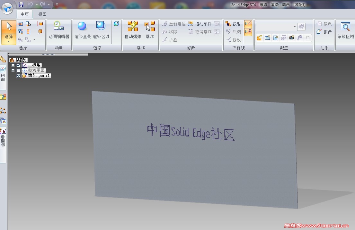
Task: Click the grey key icon in 配置
Action: (x=300, y=38)
